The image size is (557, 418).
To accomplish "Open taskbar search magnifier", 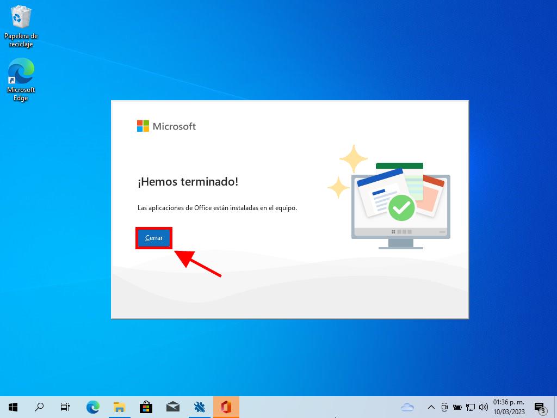I will pos(39,407).
